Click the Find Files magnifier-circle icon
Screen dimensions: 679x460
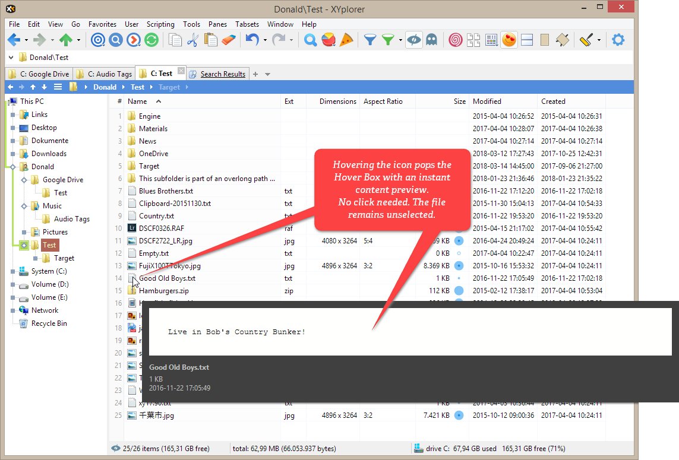point(116,40)
